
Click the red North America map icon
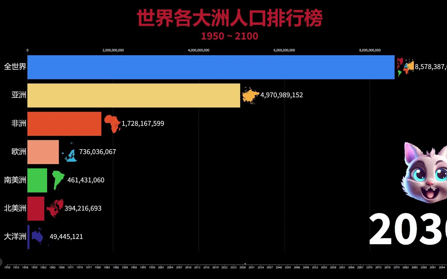click(x=55, y=208)
